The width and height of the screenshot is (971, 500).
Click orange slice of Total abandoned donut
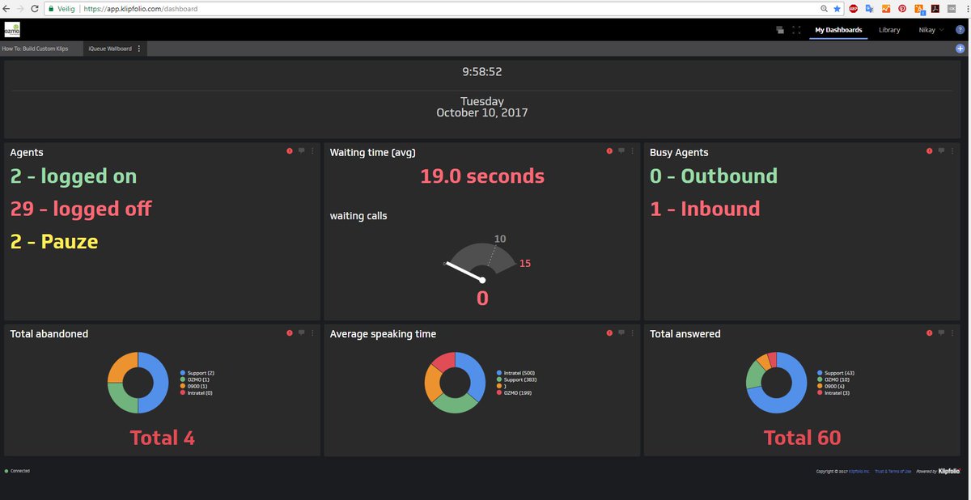pos(121,367)
